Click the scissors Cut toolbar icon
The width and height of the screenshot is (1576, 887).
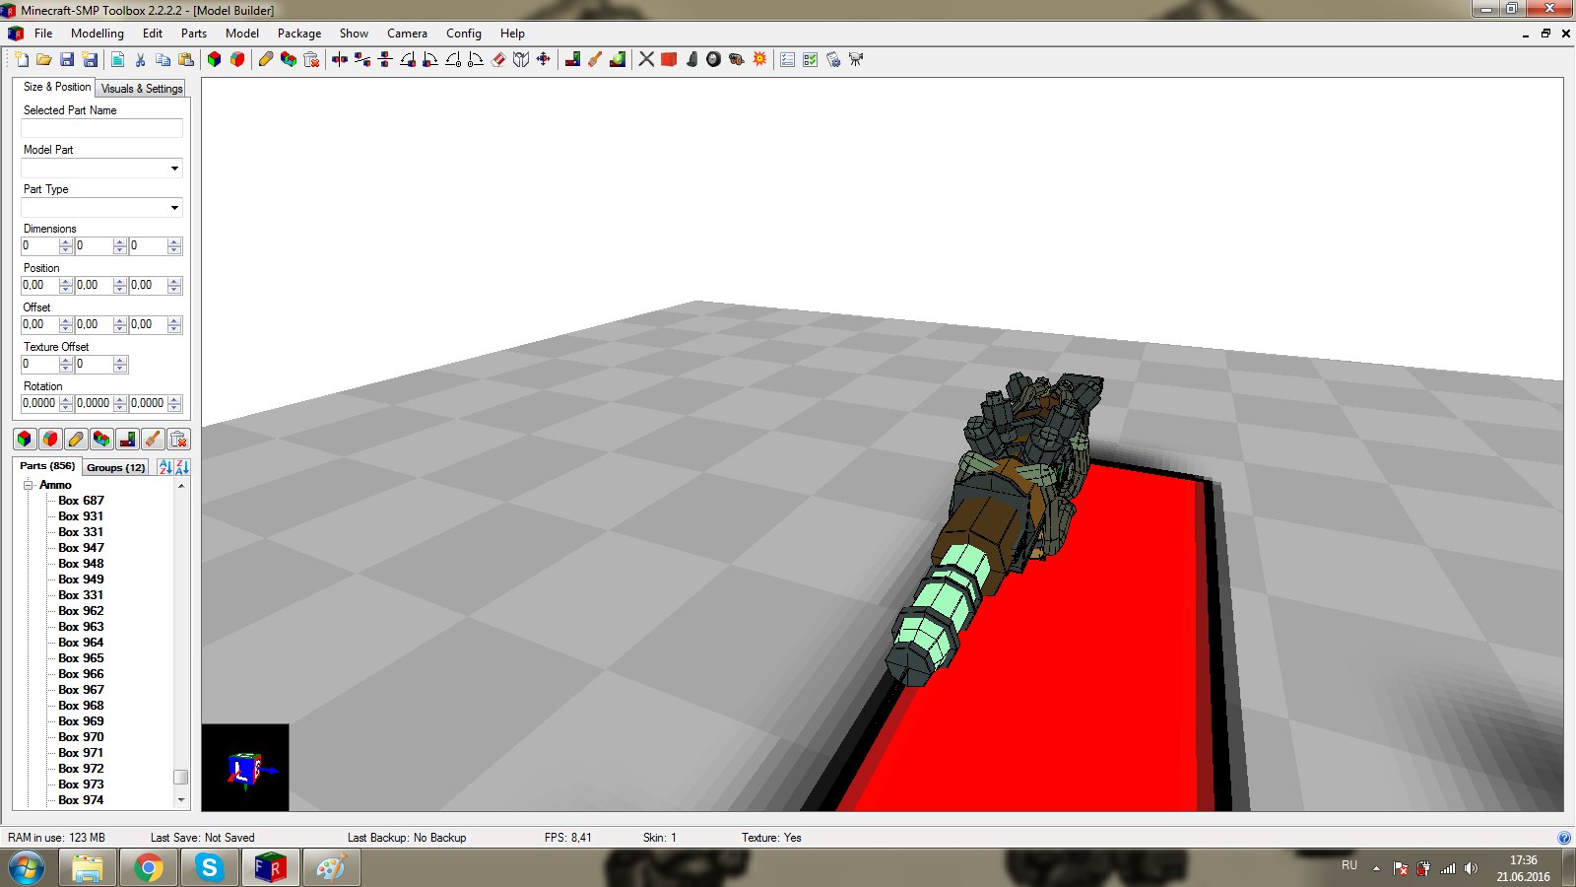[x=140, y=60]
